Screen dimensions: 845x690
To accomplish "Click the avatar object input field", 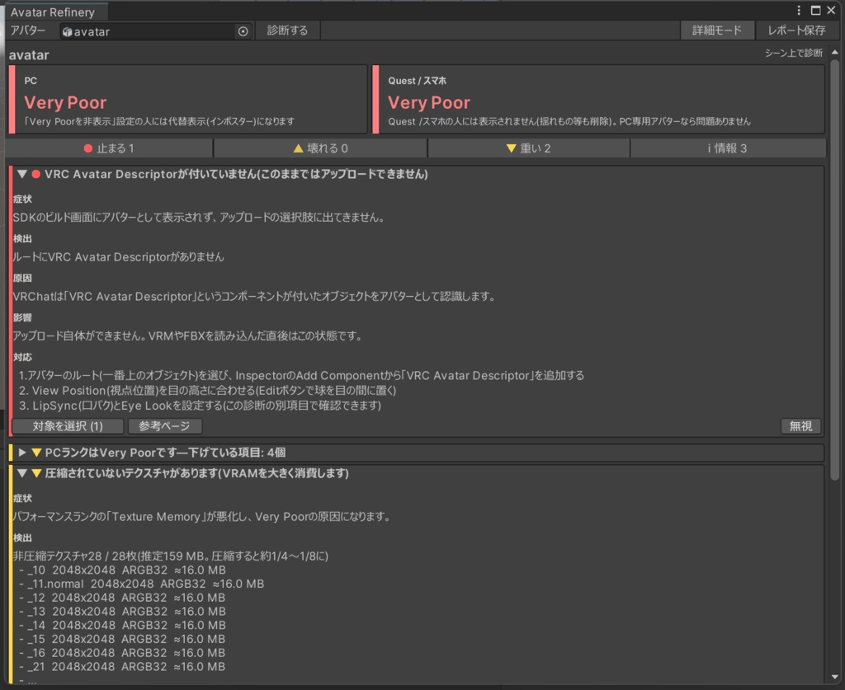I will [x=155, y=32].
